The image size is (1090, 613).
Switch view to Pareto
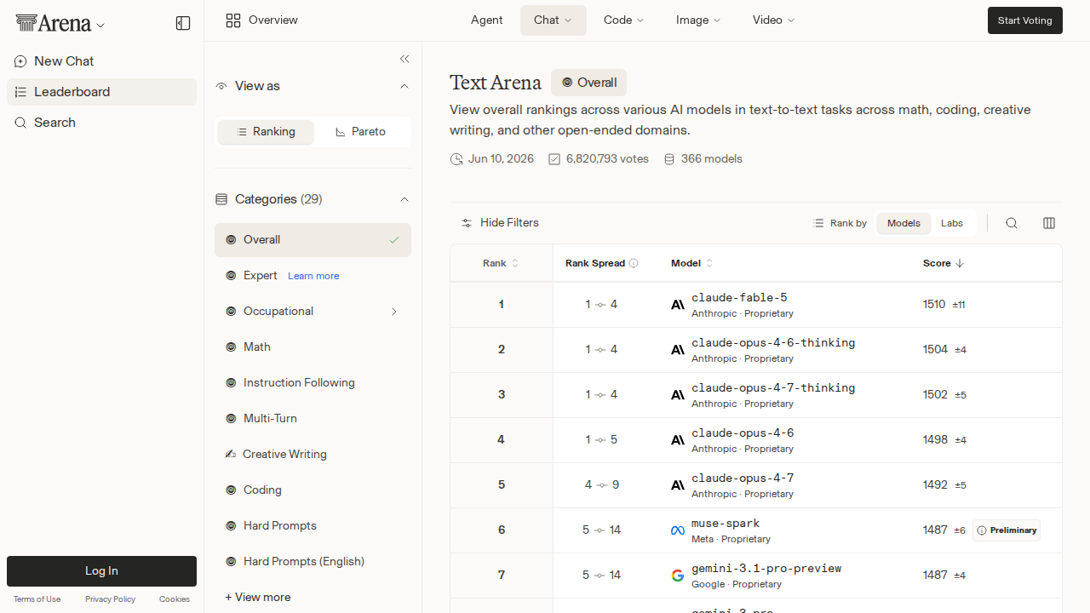click(361, 132)
